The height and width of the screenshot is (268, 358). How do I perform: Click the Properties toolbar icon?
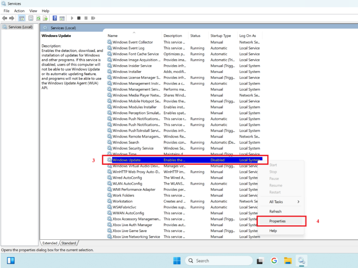(x=31, y=18)
